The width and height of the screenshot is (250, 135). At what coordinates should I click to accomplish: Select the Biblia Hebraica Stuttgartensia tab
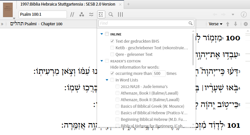[x=68, y=4]
